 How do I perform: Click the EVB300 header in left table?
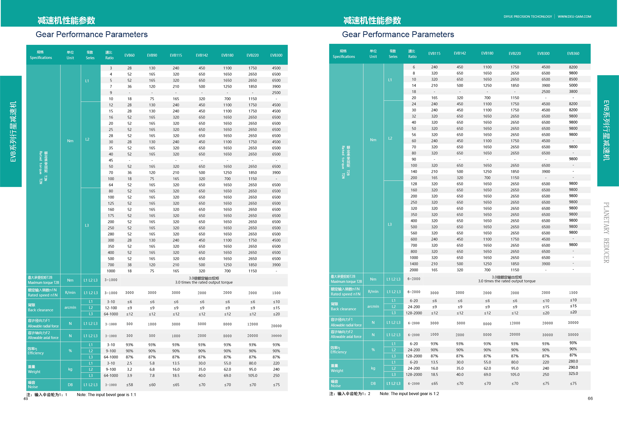(276, 55)
